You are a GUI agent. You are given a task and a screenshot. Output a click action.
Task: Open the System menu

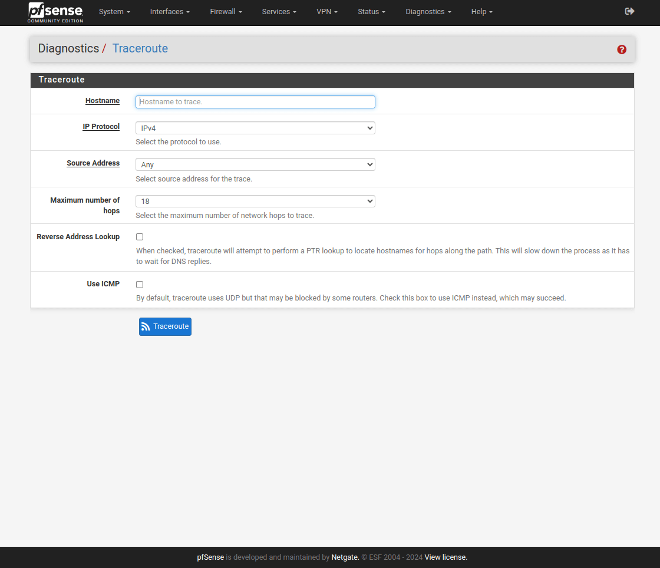(x=114, y=12)
